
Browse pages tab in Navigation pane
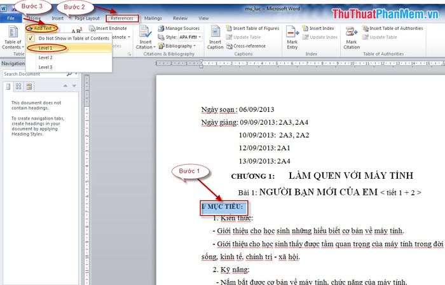pos(18,87)
